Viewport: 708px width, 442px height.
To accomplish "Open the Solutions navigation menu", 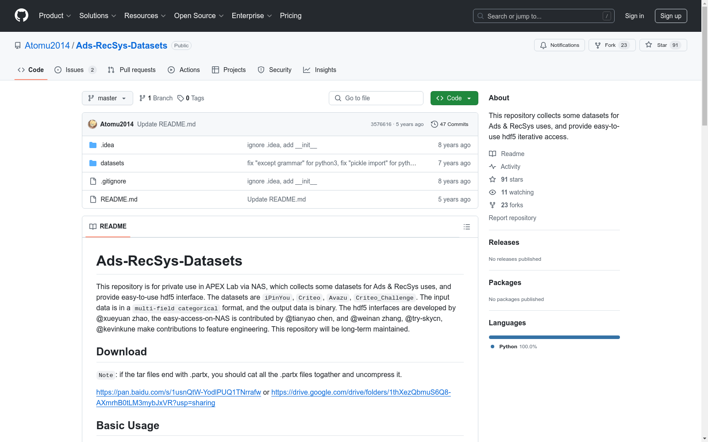I will [97, 16].
